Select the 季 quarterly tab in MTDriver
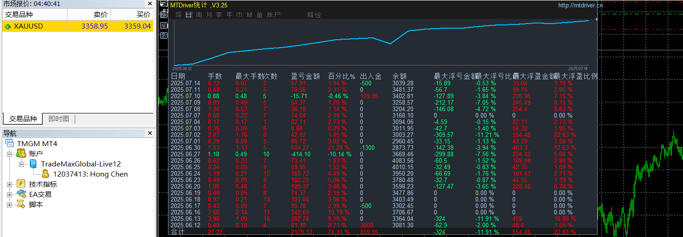Image resolution: width=683 pixels, height=237 pixels. click(219, 15)
